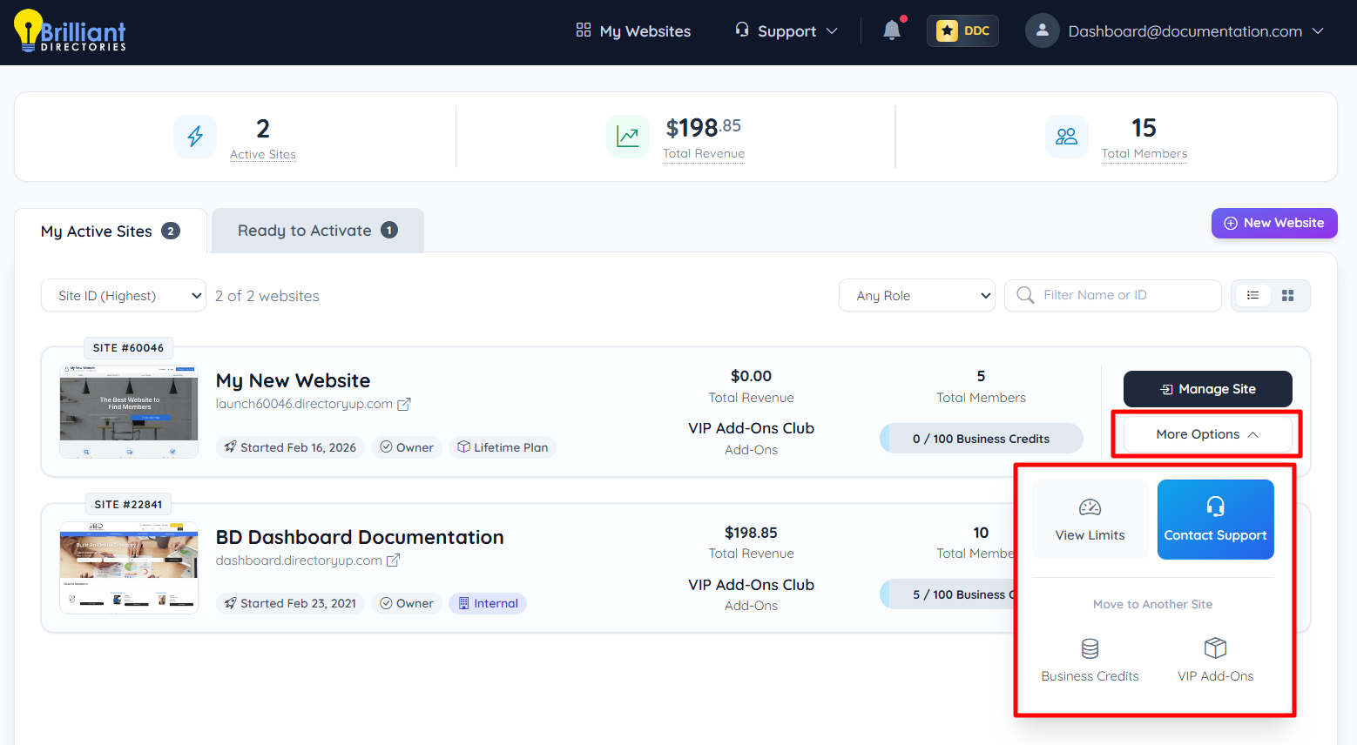
Task: Go to My Websites
Action: 634,31
